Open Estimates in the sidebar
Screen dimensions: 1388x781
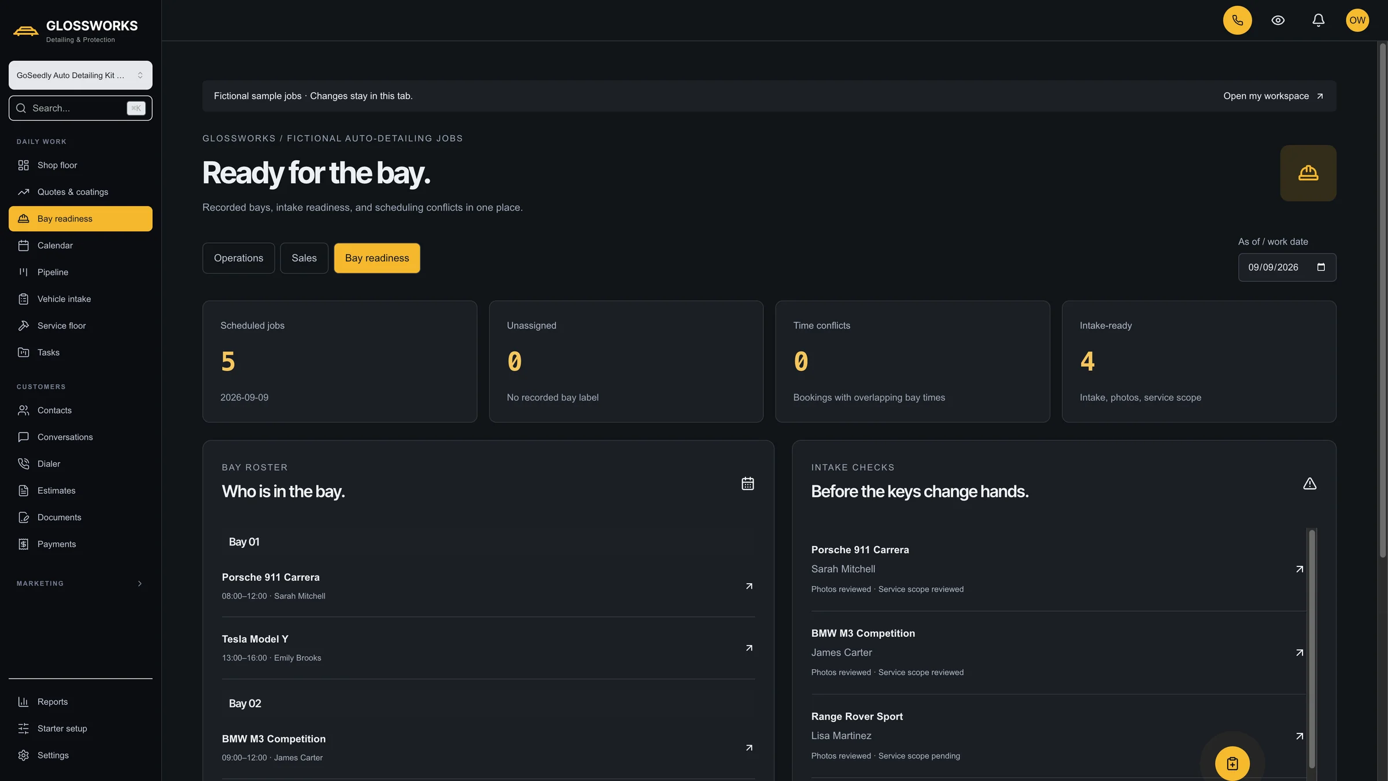(x=80, y=491)
